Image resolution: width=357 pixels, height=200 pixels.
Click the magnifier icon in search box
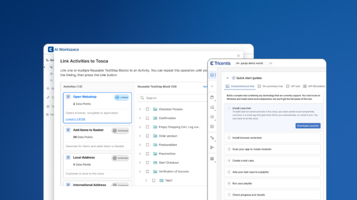tap(142, 98)
